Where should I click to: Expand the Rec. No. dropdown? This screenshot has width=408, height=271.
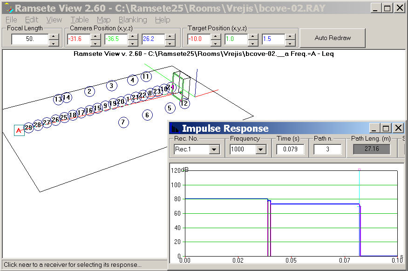pos(214,149)
